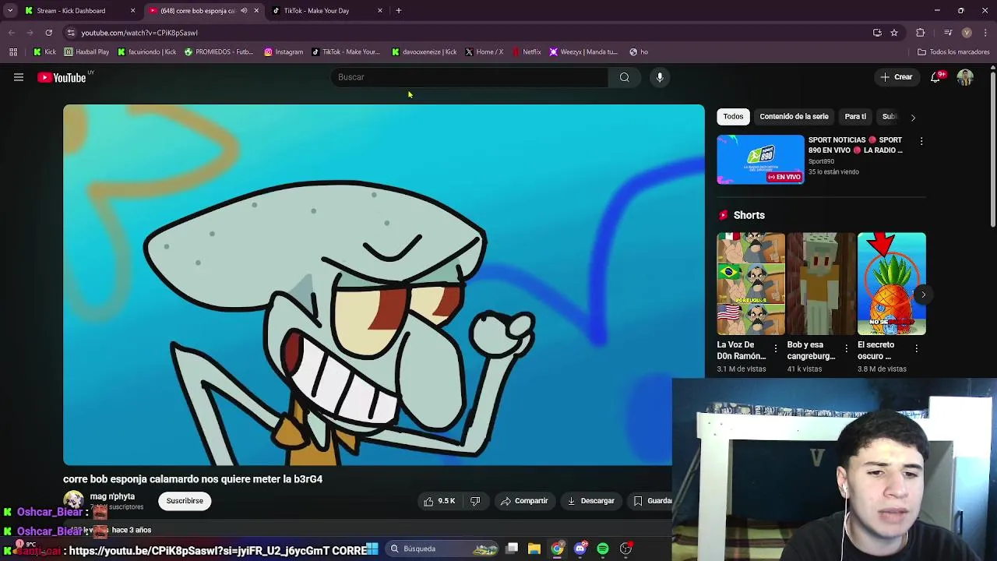
Task: Go back with the browser back arrow
Action: [x=11, y=33]
